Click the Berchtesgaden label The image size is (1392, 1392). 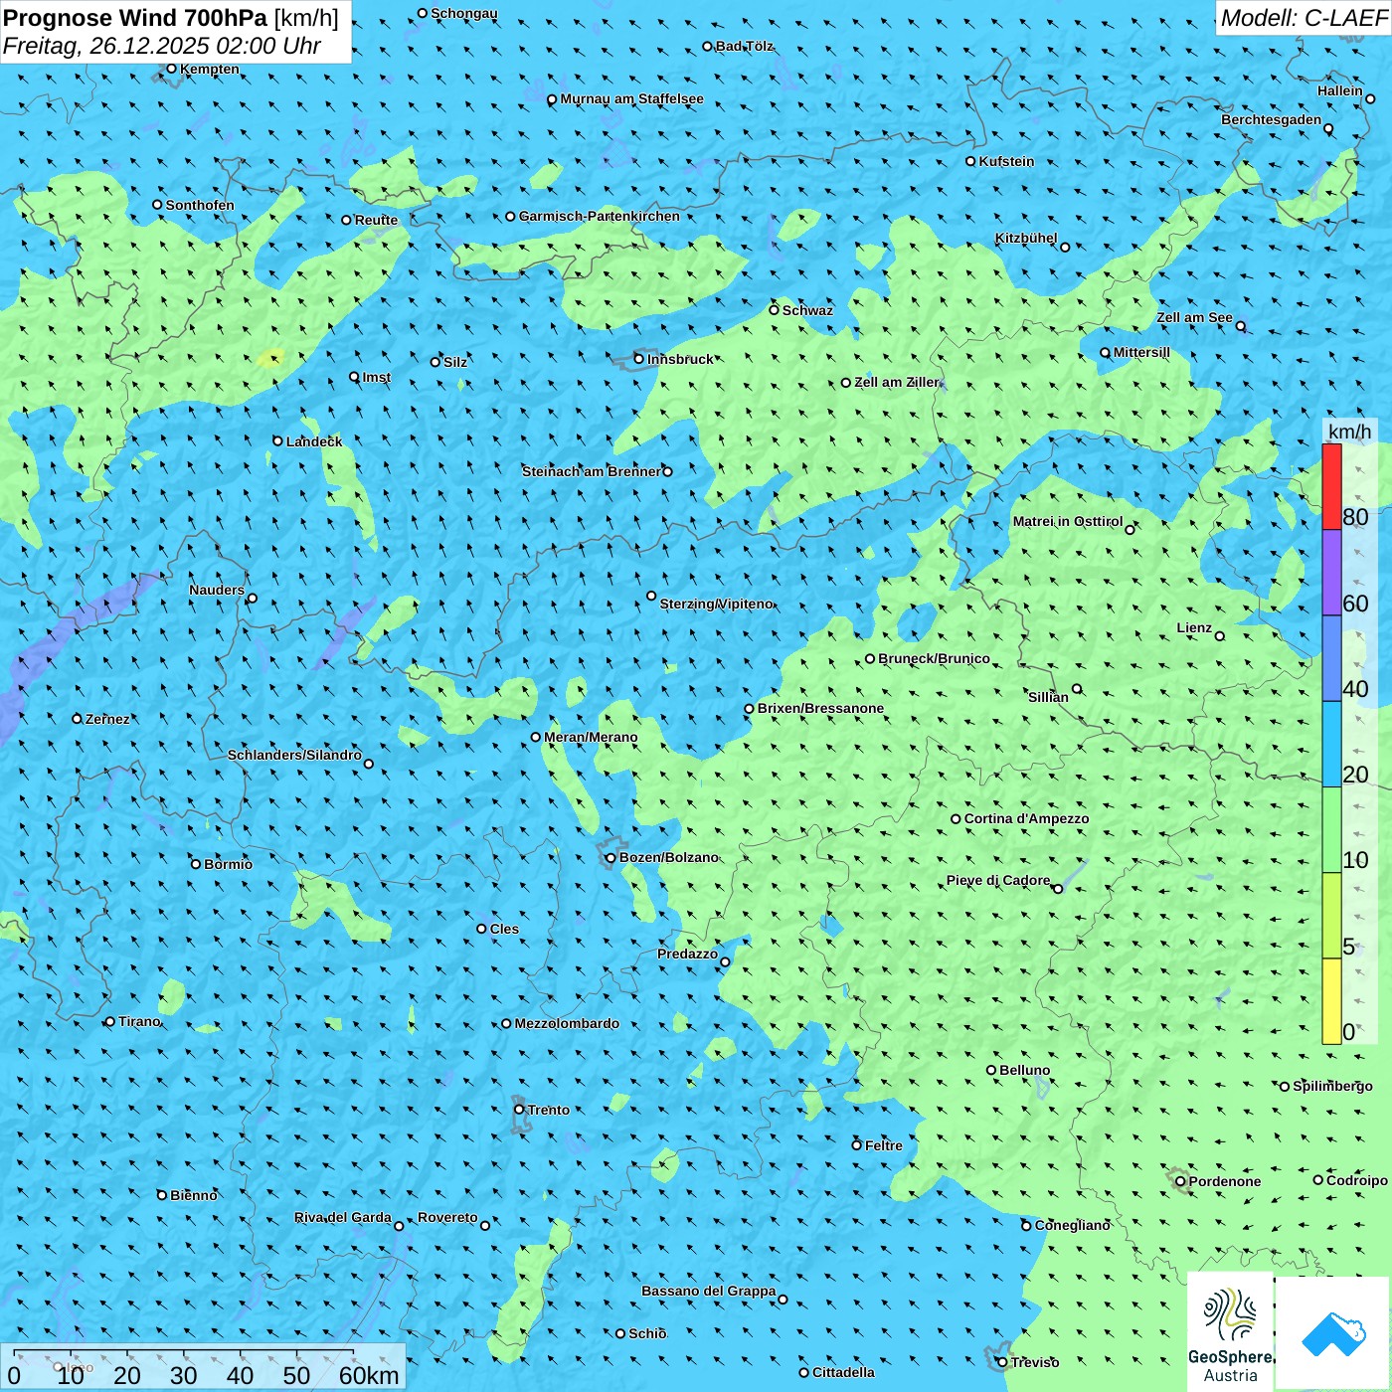click(1272, 119)
